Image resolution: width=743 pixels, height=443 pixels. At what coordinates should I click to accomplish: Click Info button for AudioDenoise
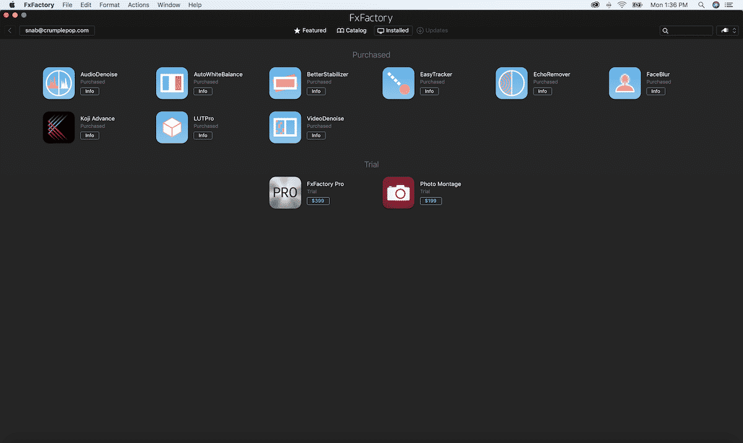90,91
